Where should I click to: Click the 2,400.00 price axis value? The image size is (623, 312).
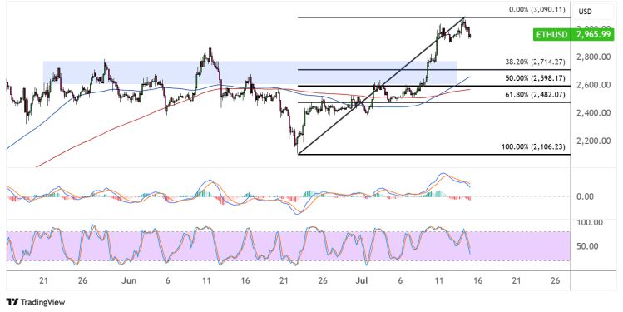point(593,113)
